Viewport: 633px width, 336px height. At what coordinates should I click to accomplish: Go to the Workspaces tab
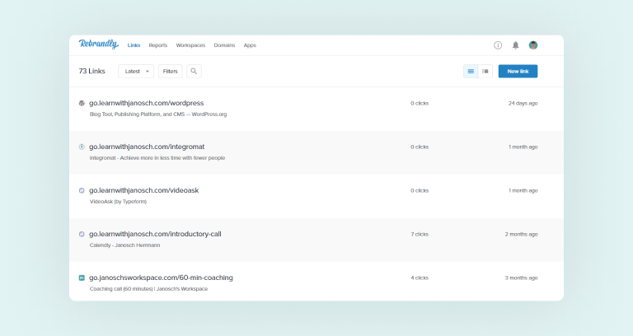[x=190, y=45]
